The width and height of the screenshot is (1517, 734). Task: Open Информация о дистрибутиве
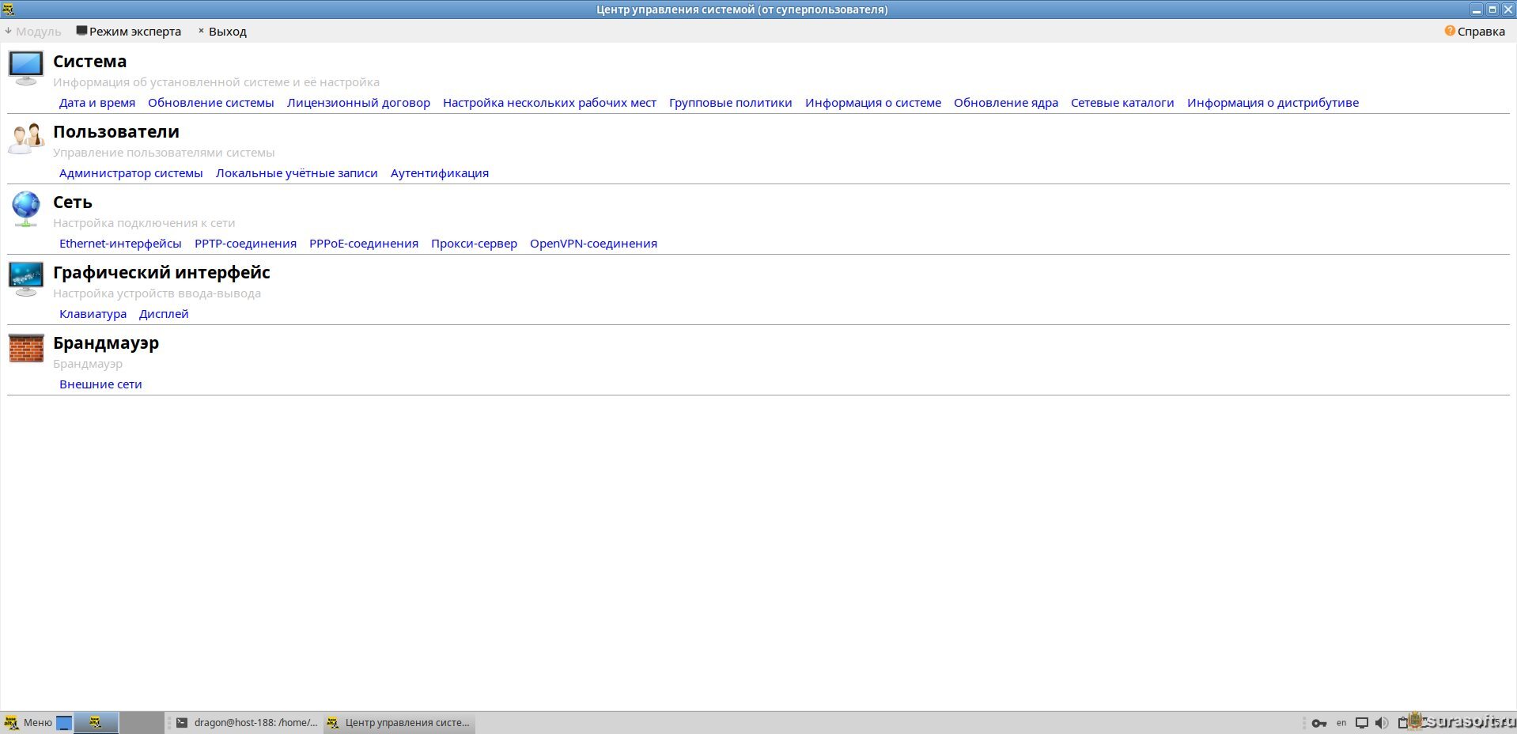(1273, 103)
